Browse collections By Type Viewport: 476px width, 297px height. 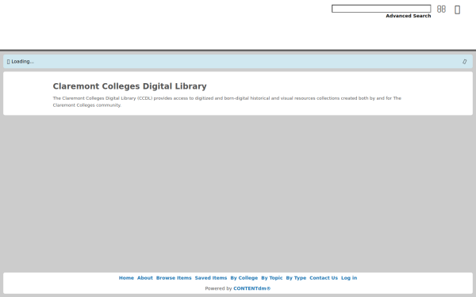(296, 278)
